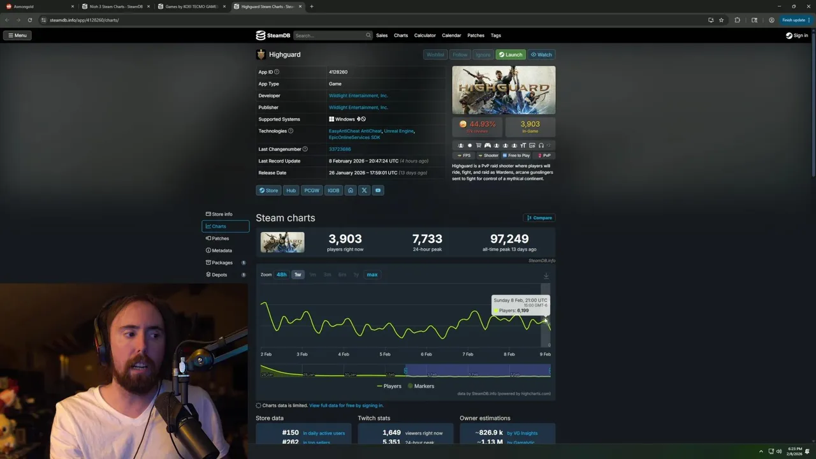Open Patches in top navigation
The height and width of the screenshot is (459, 816).
pyautogui.click(x=476, y=36)
